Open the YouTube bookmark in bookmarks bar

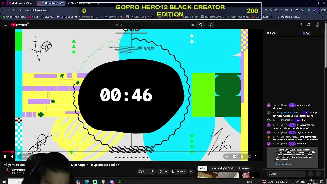pos(34,17)
